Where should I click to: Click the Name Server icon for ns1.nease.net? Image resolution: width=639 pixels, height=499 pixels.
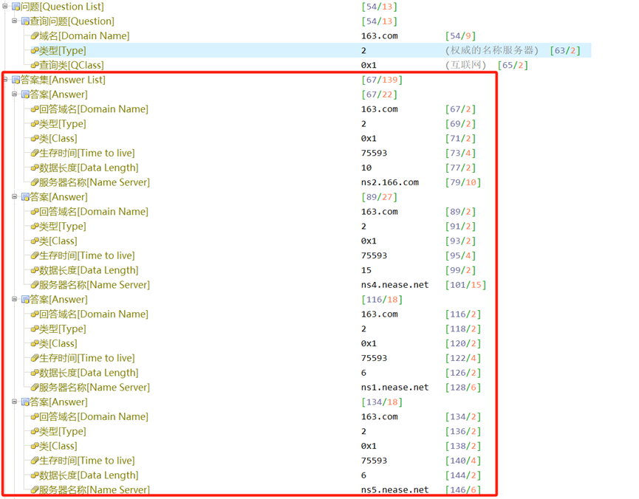pos(35,388)
